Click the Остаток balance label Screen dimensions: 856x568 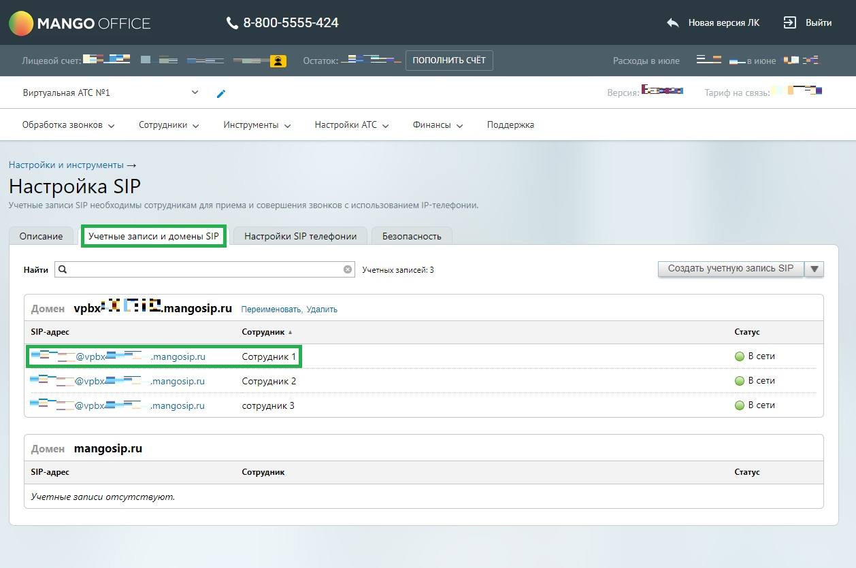[320, 61]
